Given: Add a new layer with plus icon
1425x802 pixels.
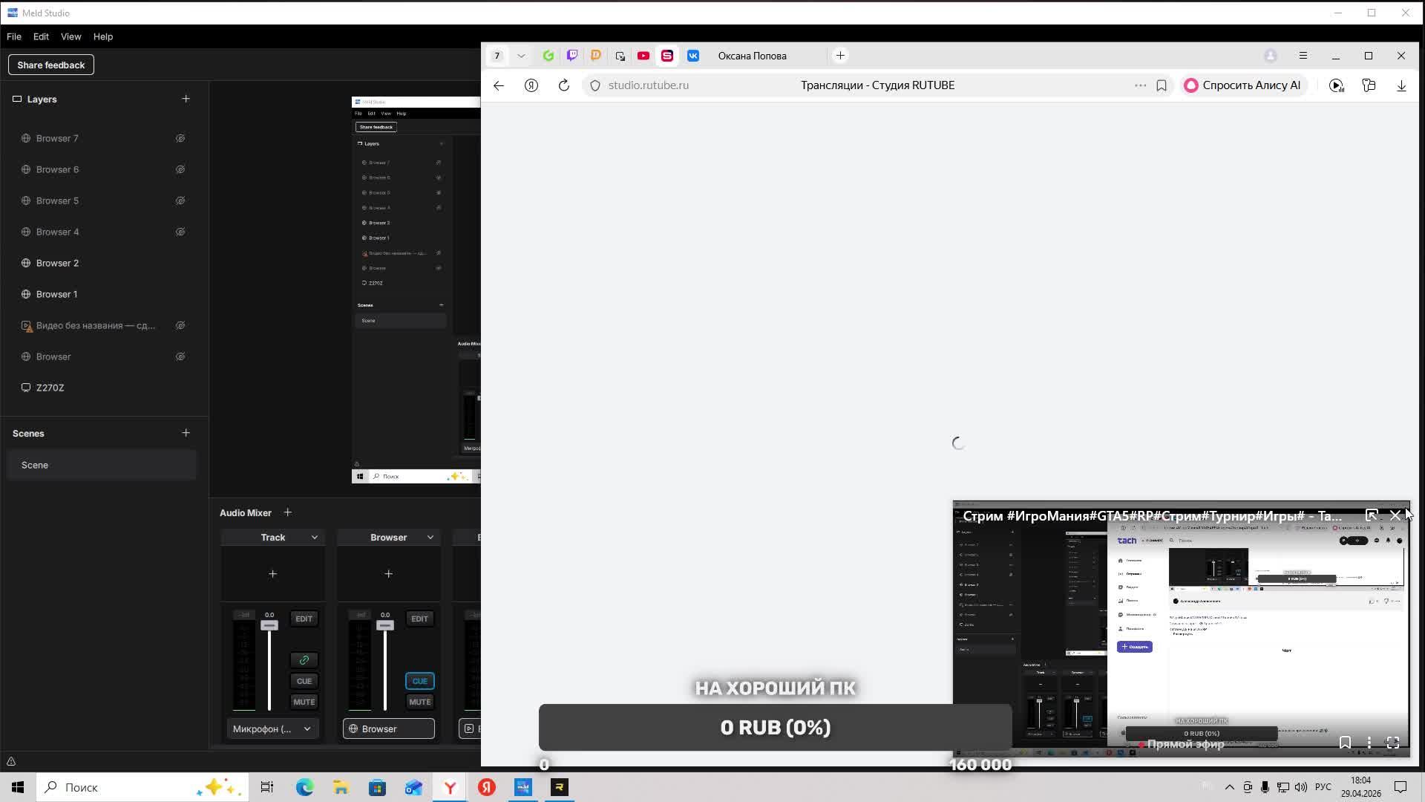Looking at the screenshot, I should tap(186, 99).
